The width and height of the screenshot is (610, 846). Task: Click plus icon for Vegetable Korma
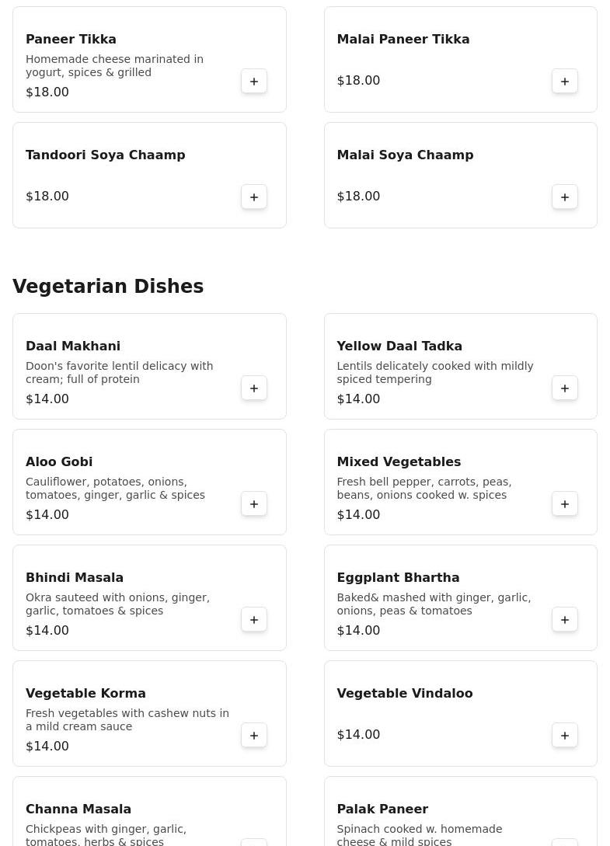[254, 736]
